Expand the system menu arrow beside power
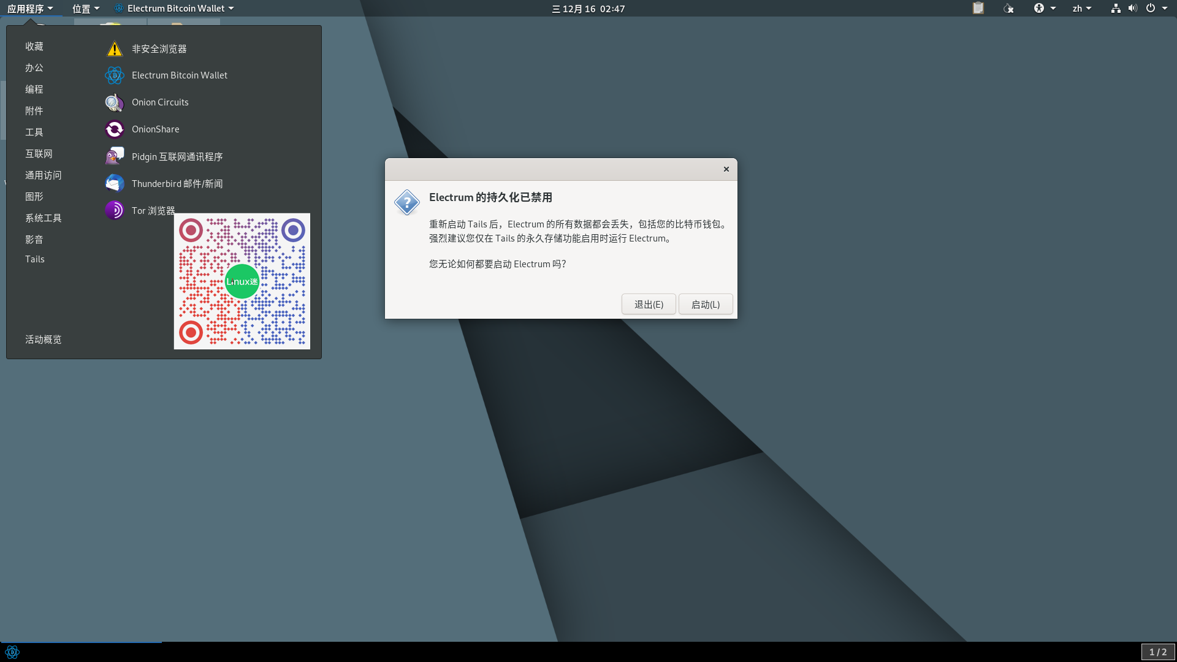This screenshot has height=662, width=1177. coord(1165,9)
